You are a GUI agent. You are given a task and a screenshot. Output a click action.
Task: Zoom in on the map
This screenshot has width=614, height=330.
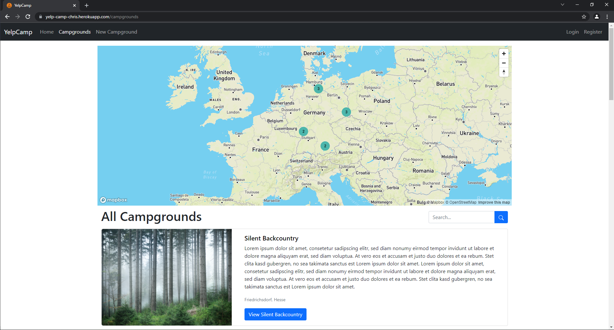pyautogui.click(x=504, y=53)
